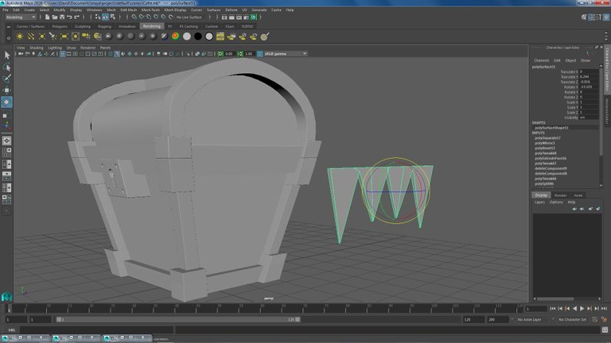Select polyBevel15 in the inputs list
611x343 pixels.
click(545, 148)
